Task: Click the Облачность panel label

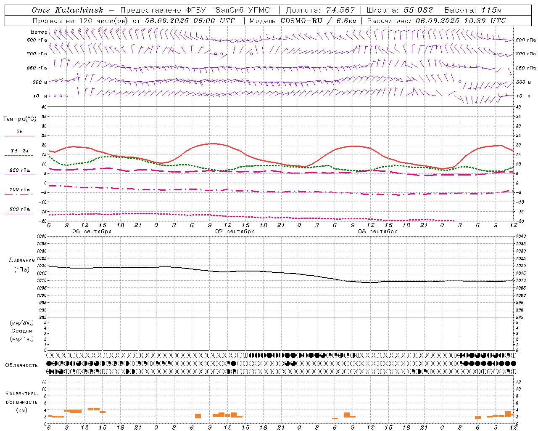Action: [x=21, y=365]
